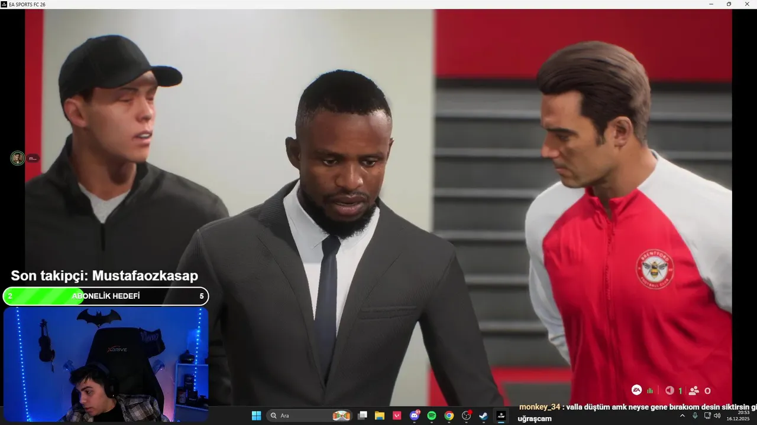757x425 pixels.
Task: Open OBS Studio from the taskbar
Action: tap(467, 416)
